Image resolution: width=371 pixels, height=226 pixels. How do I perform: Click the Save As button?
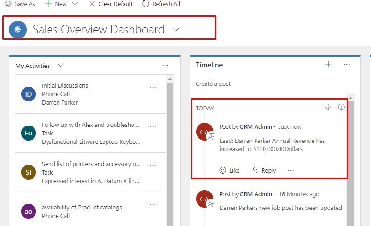coord(20,4)
